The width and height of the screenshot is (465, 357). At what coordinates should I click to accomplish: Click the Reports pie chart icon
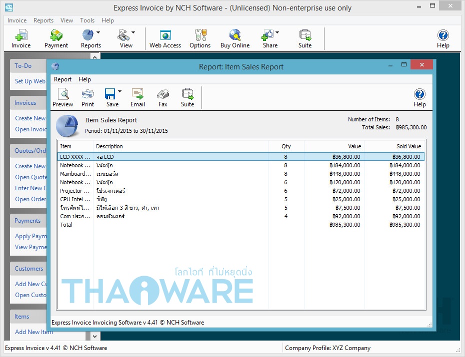click(x=88, y=35)
